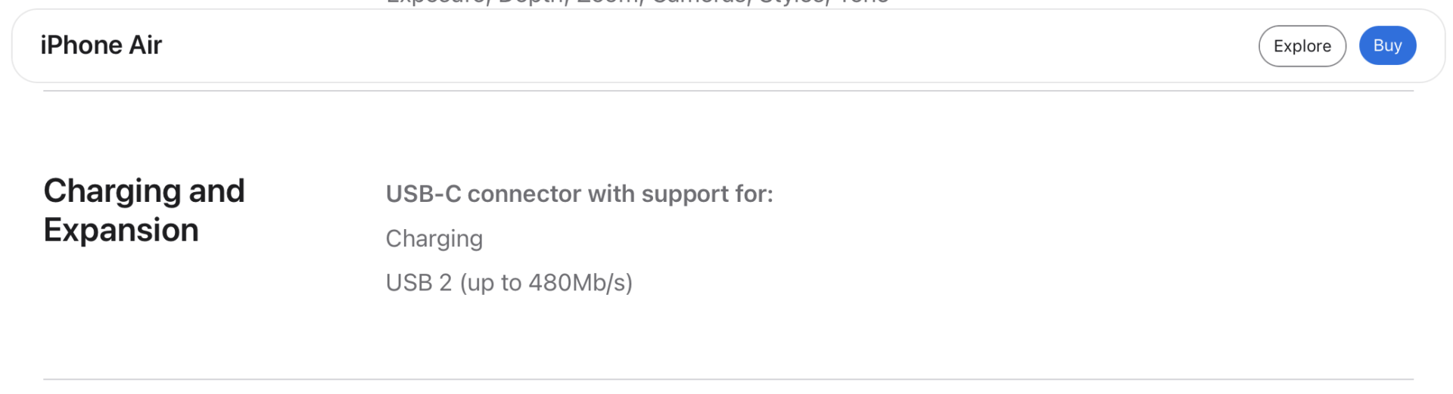Click the divider line below the Charging section
Viewport: 1453px width, 394px height.
726,379
